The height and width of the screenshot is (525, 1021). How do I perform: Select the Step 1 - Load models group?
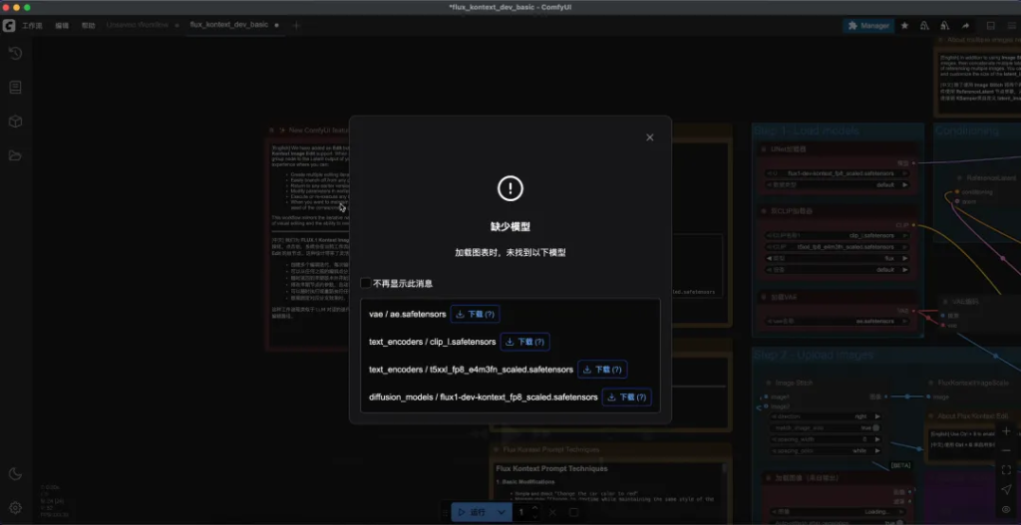[x=807, y=131]
